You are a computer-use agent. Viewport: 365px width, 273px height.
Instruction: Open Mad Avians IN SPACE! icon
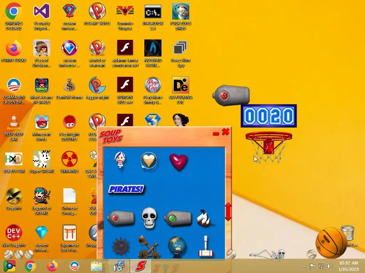coord(41,91)
